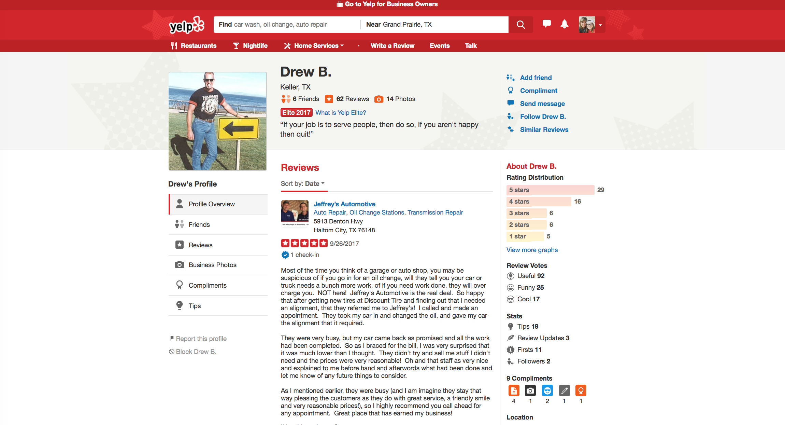785x425 pixels.
Task: Select Reviews in profile sidebar
Action: tap(218, 245)
